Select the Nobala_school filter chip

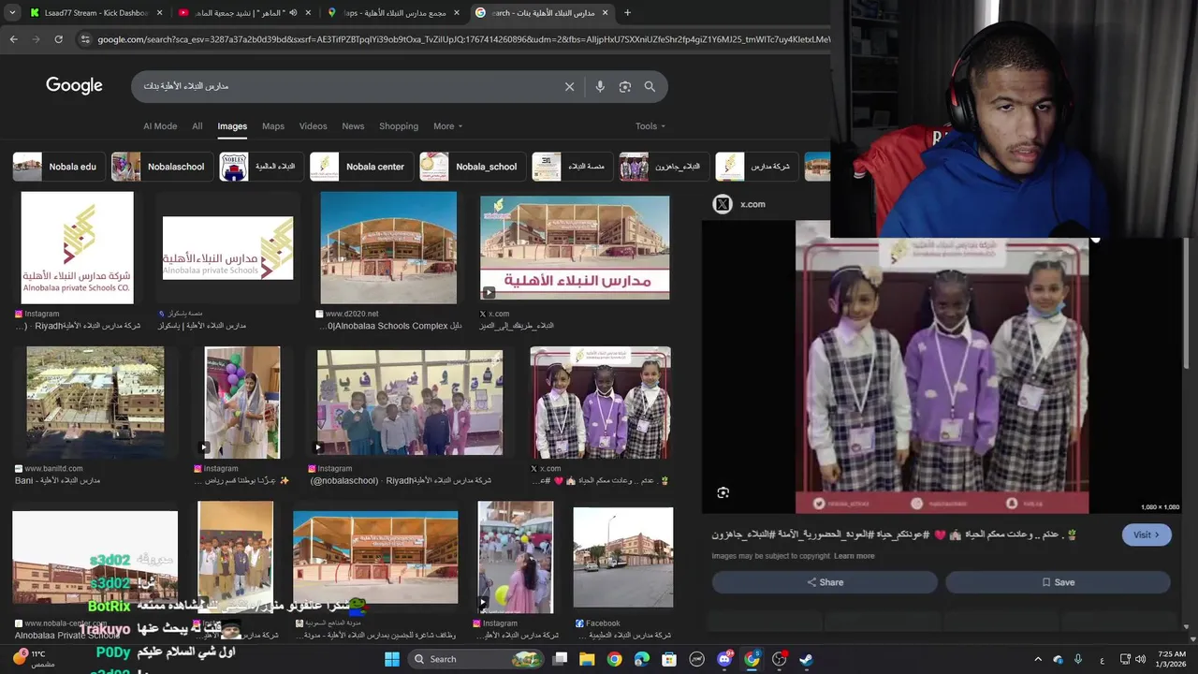coord(471,167)
